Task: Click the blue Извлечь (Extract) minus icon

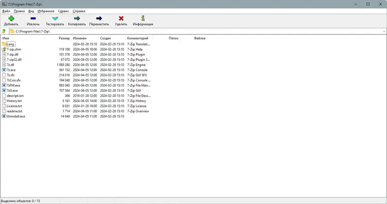Action: 33,18
